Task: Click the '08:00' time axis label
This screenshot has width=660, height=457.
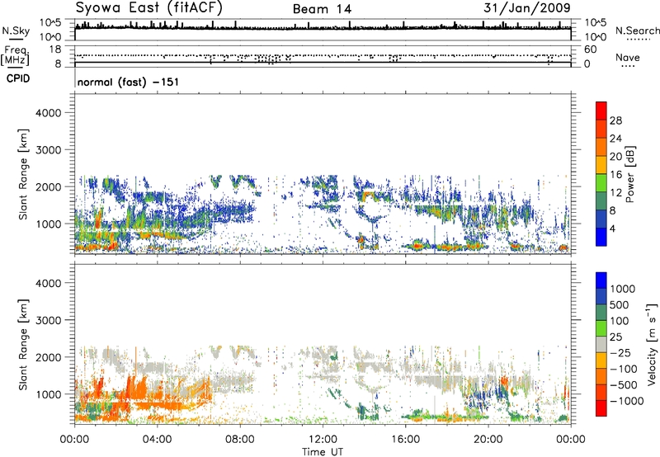Action: [239, 440]
